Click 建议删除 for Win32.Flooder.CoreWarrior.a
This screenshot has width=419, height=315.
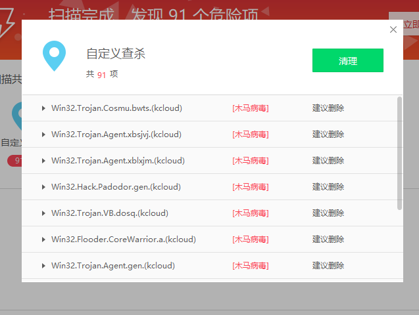[x=328, y=240]
